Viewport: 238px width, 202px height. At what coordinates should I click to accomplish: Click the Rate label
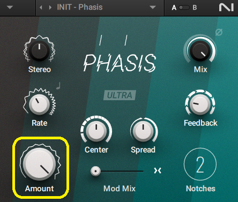click(40, 123)
